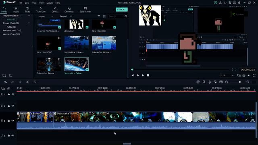Open the View menu

41,3
